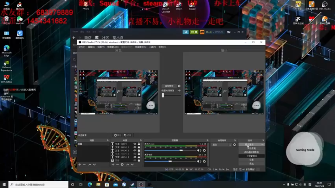The width and height of the screenshot is (335, 188).
Task: Click the search icon in Steam library sidebar
Action: point(75,60)
